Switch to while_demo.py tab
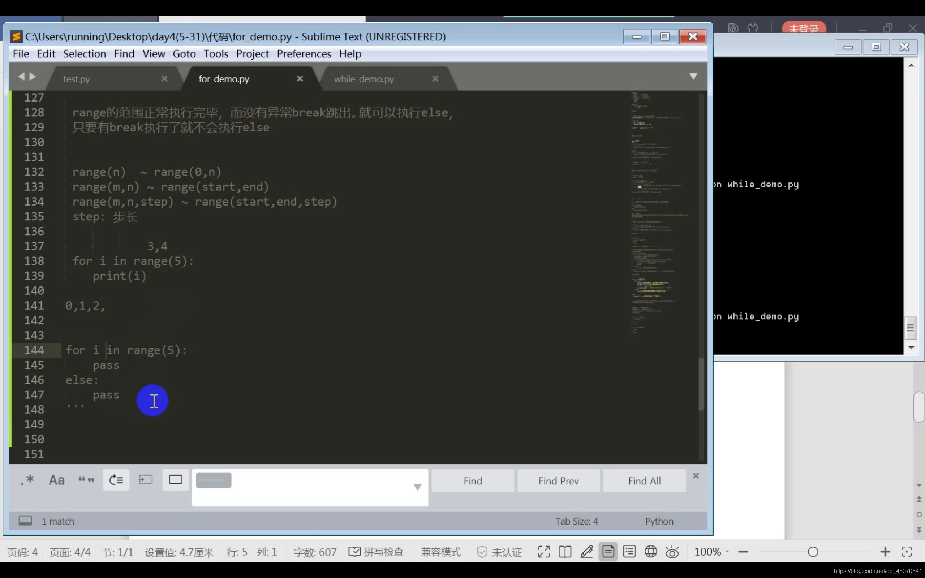This screenshot has height=578, width=925. (x=363, y=79)
